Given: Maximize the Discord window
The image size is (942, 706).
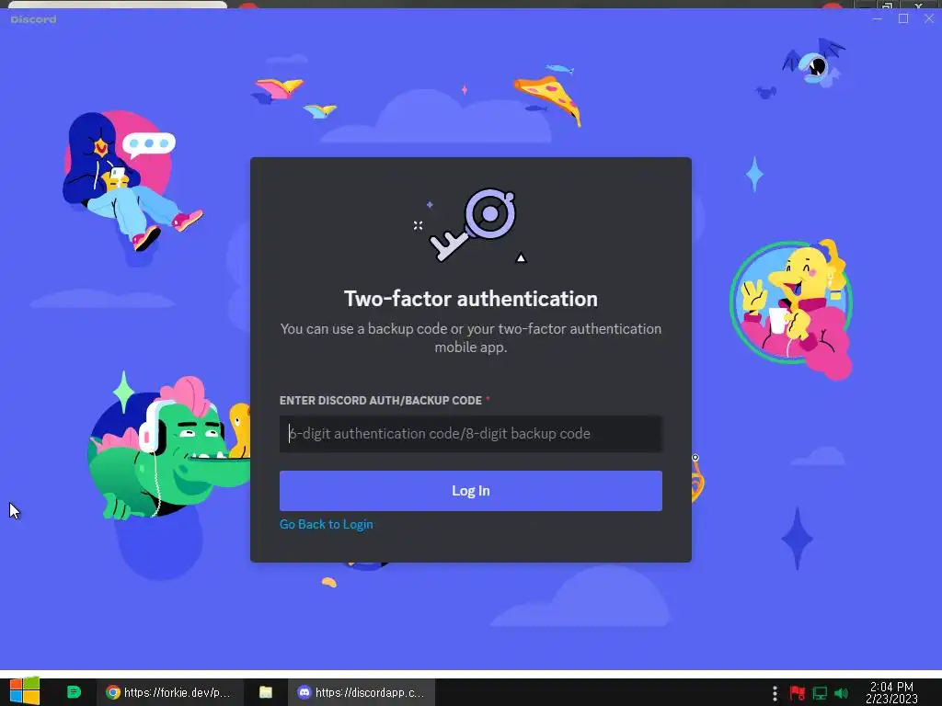Looking at the screenshot, I should tap(903, 18).
